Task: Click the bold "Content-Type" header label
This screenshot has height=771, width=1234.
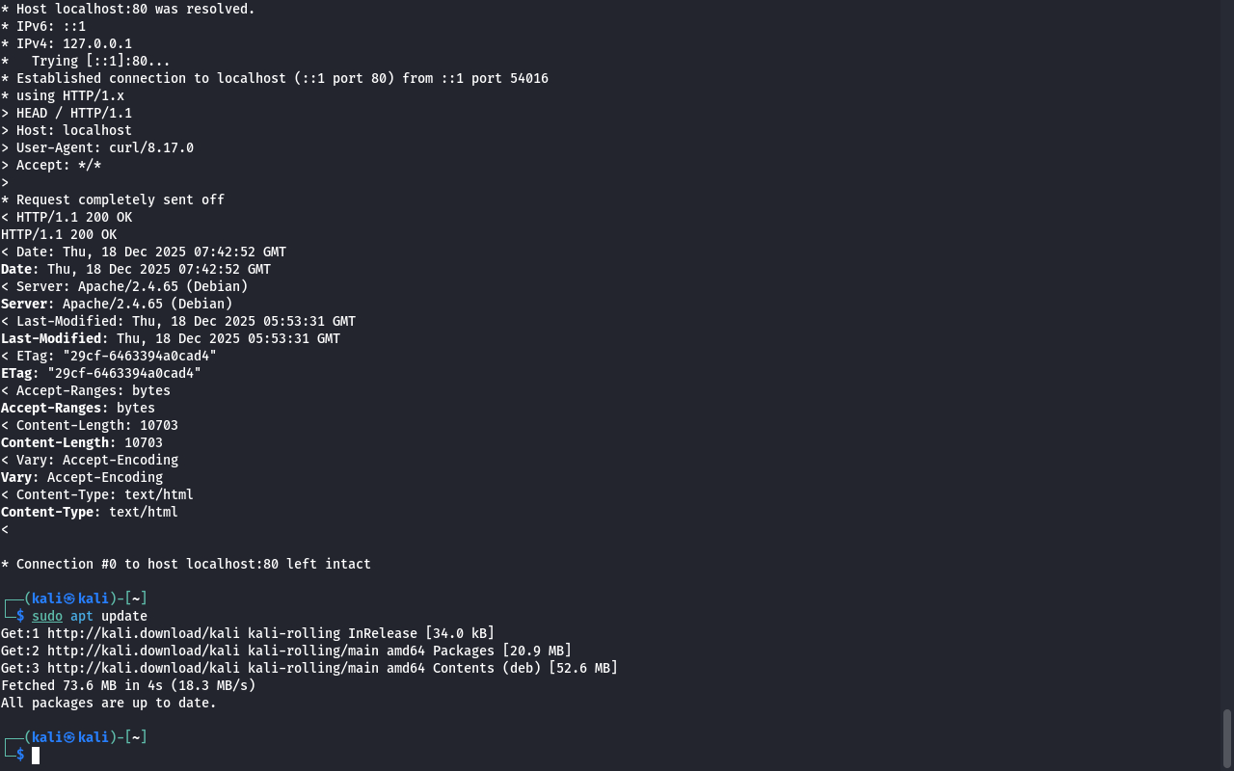Action: point(50,512)
